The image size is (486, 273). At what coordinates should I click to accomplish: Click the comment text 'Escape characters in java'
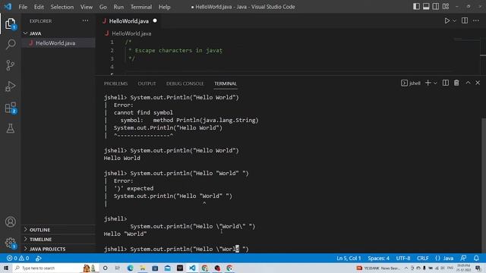pos(178,51)
